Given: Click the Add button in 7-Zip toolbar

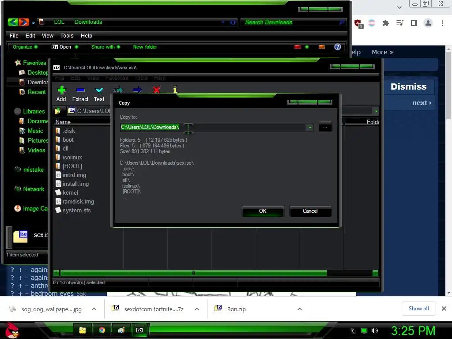Looking at the screenshot, I should pyautogui.click(x=61, y=94).
